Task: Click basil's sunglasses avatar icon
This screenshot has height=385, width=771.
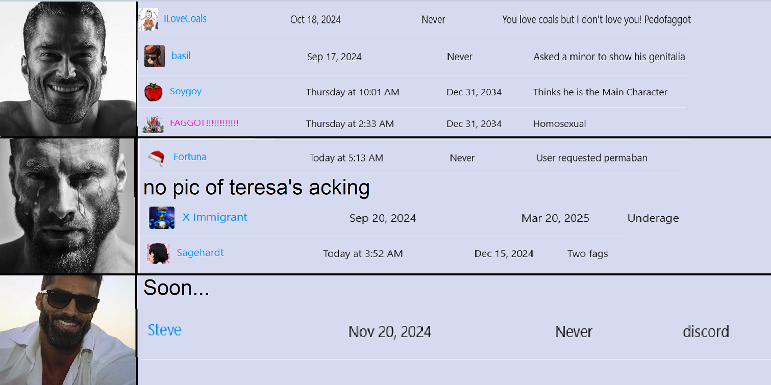Action: click(x=155, y=57)
